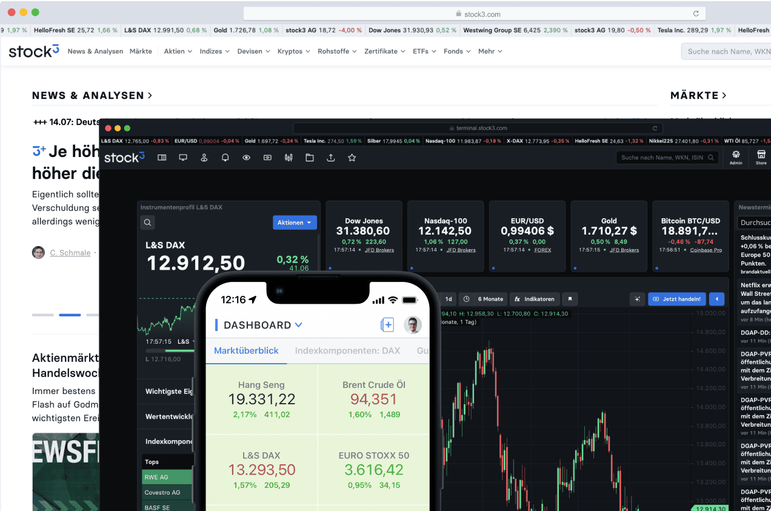Tap the profile avatar on phone dashboard
Screen dimensions: 771x511
coord(412,325)
